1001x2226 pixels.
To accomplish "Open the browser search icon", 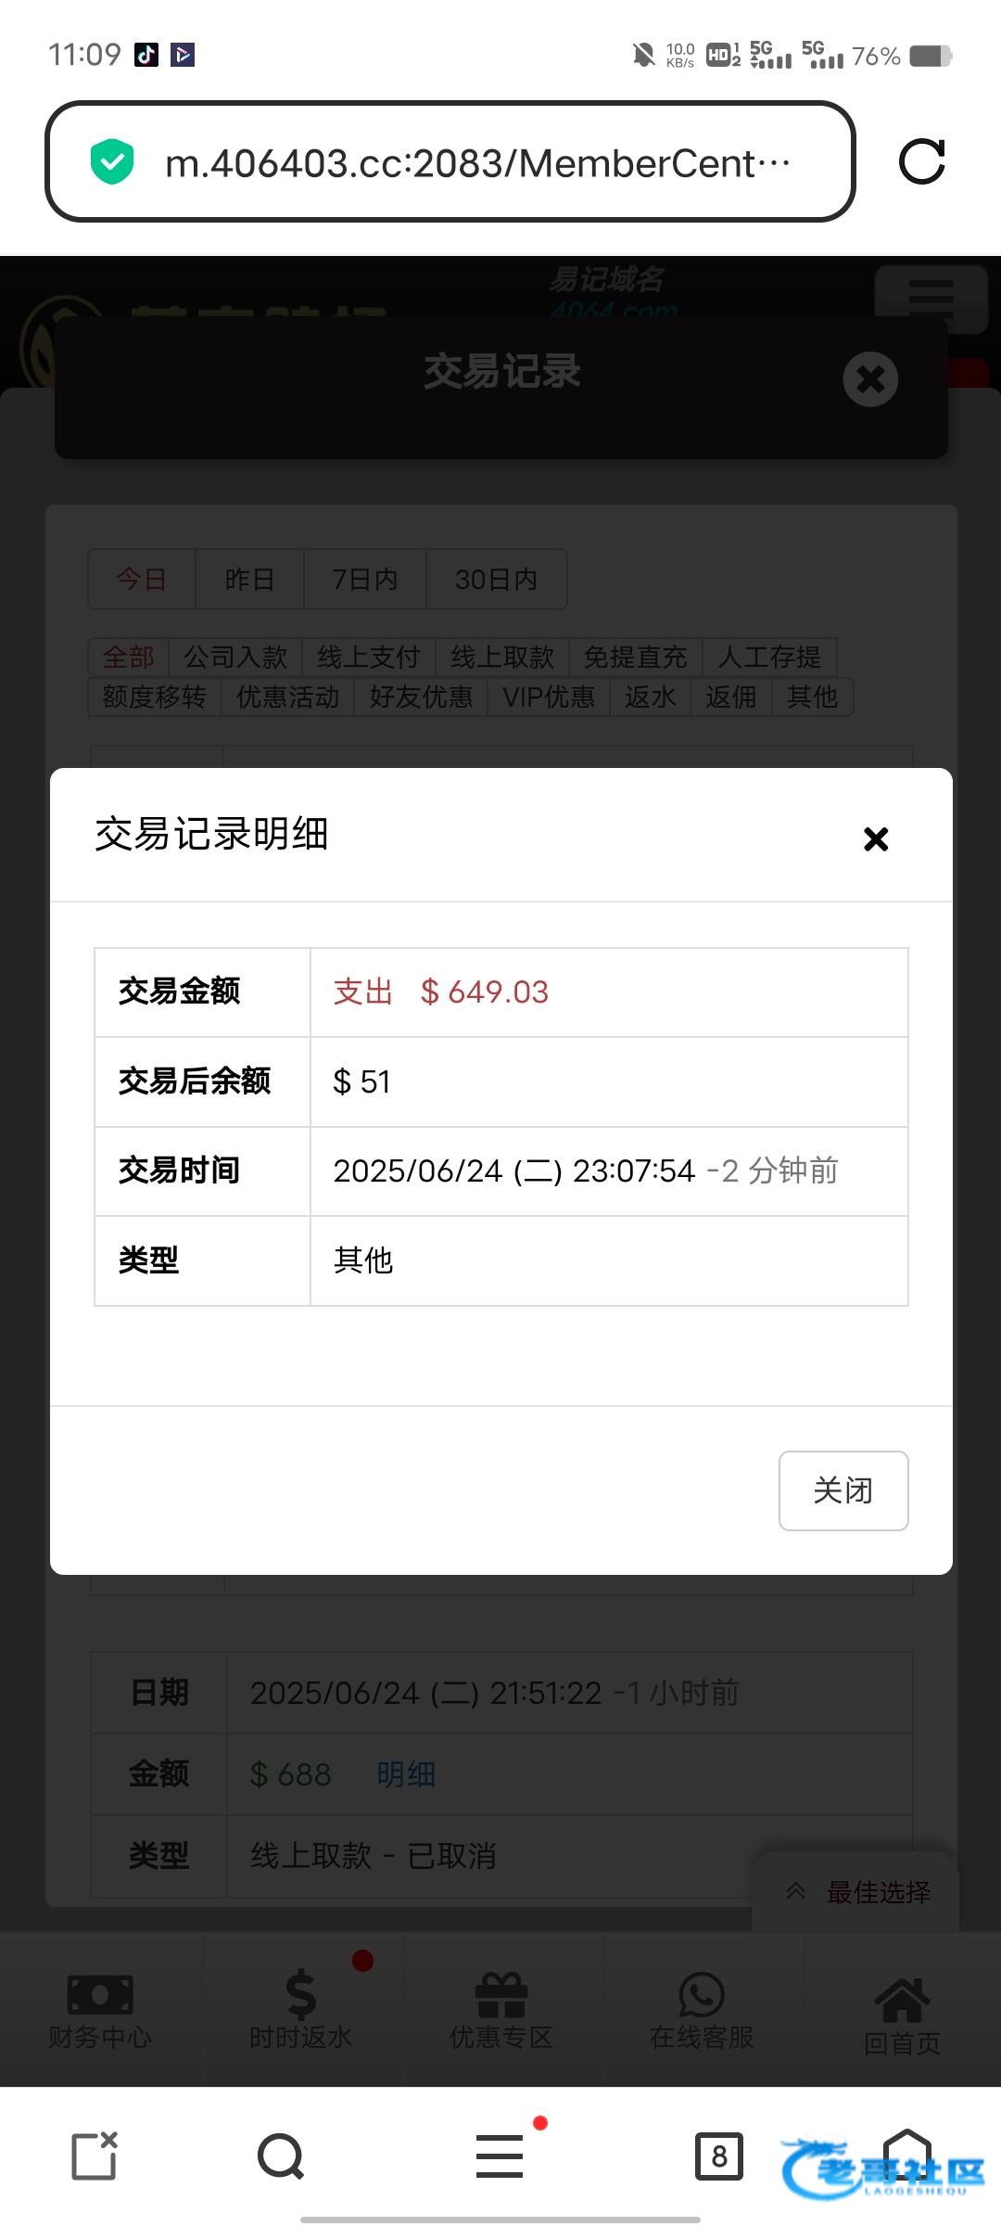I will click(281, 2156).
